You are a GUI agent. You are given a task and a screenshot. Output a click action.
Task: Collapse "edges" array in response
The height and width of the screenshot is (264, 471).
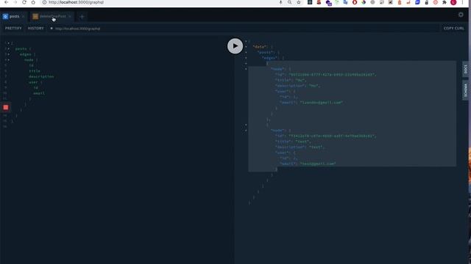tap(246, 58)
